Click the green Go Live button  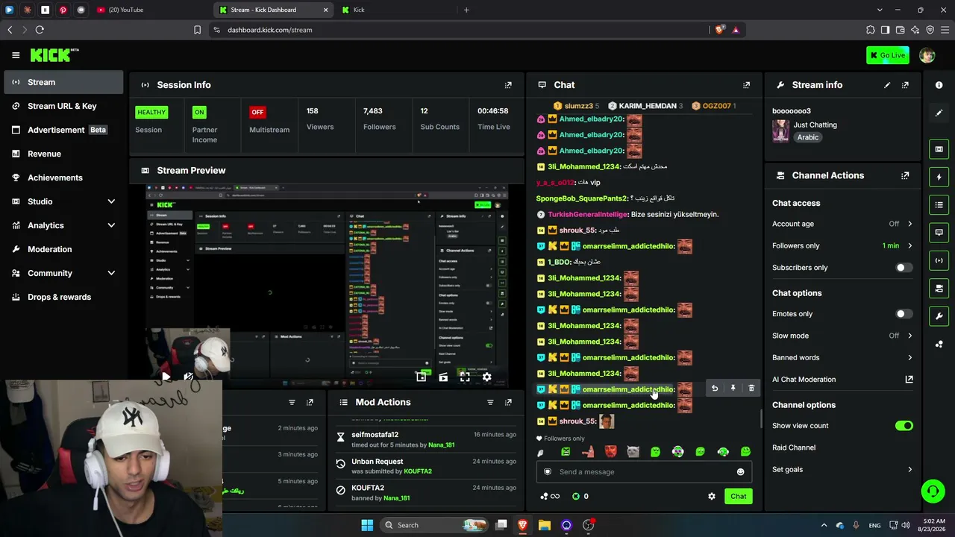(x=888, y=55)
